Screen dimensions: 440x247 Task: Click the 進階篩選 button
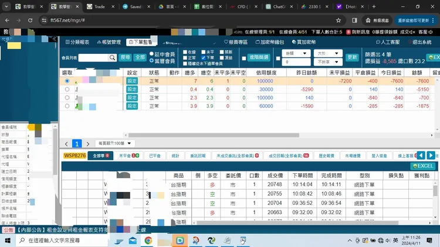coord(259,57)
